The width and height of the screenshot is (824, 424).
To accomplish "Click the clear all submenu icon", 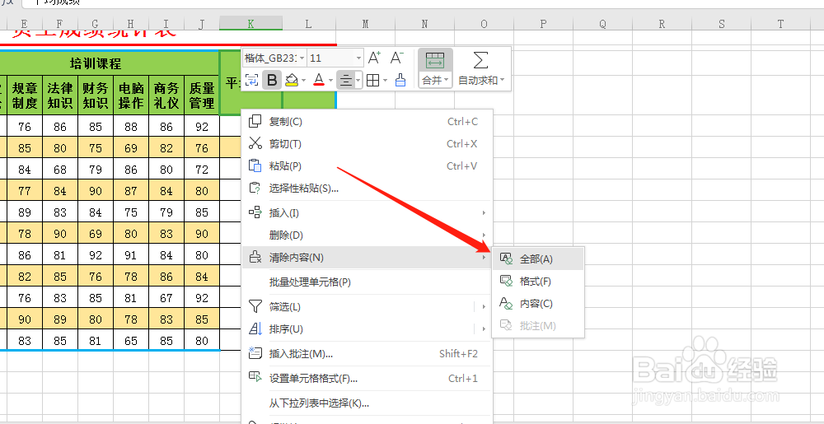I will click(506, 259).
